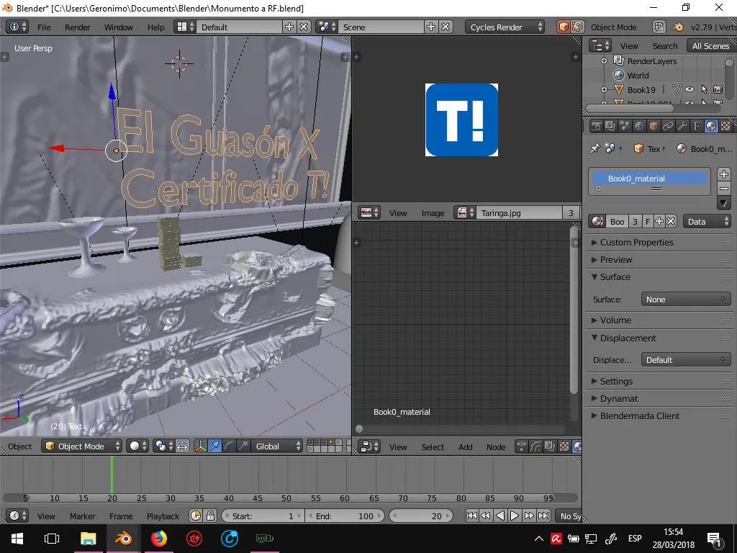Click the outliner Search button
737x553 pixels.
click(x=665, y=45)
